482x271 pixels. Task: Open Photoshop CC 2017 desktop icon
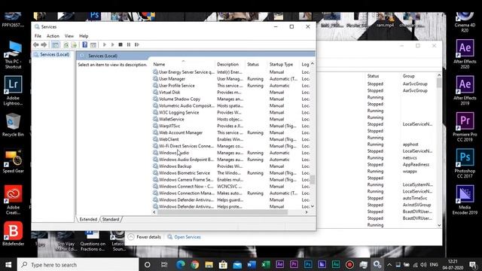465,163
